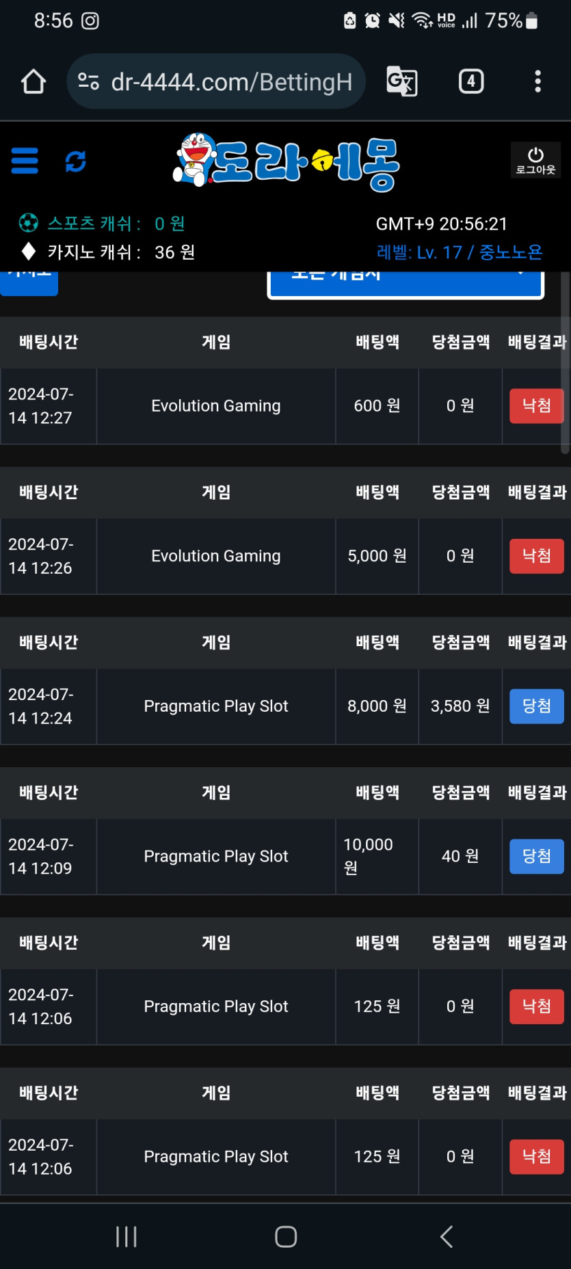Viewport: 571px width, 1269px height.
Task: Open the browser tab switcher showing 4
Action: coord(470,81)
